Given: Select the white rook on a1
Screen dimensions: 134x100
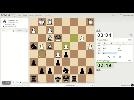Looking at the screenshot, I should (90, 22).
